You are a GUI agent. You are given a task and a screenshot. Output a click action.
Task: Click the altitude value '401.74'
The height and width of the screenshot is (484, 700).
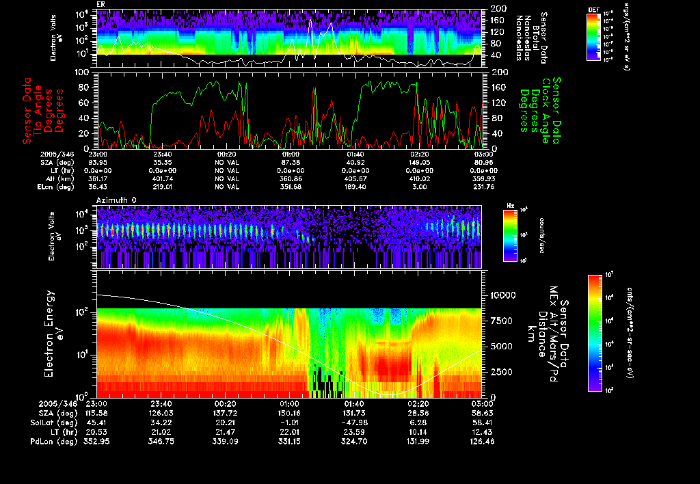click(x=163, y=178)
